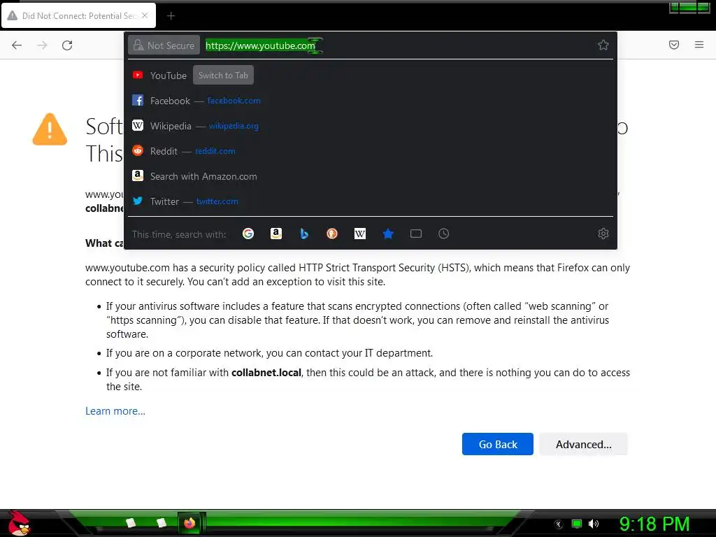Screen dimensions: 716x537
Task: Select the Wikipedia suggestion
Action: [371, 126]
